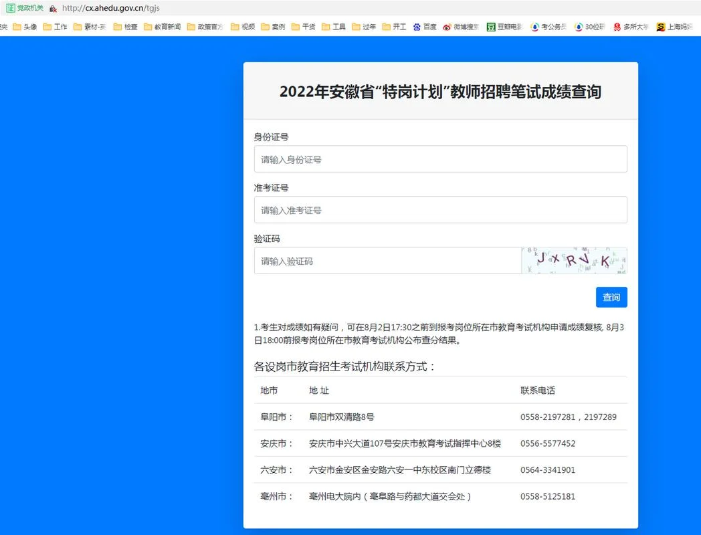The height and width of the screenshot is (535, 701).
Task: Open the 检查 bookmark folder
Action: point(126,27)
